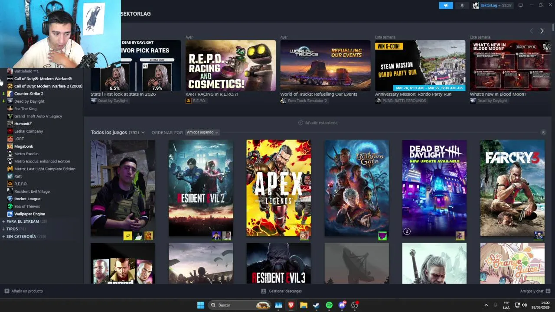This screenshot has width=555, height=312.
Task: Go to the previous news carousel page
Action: 532,31
